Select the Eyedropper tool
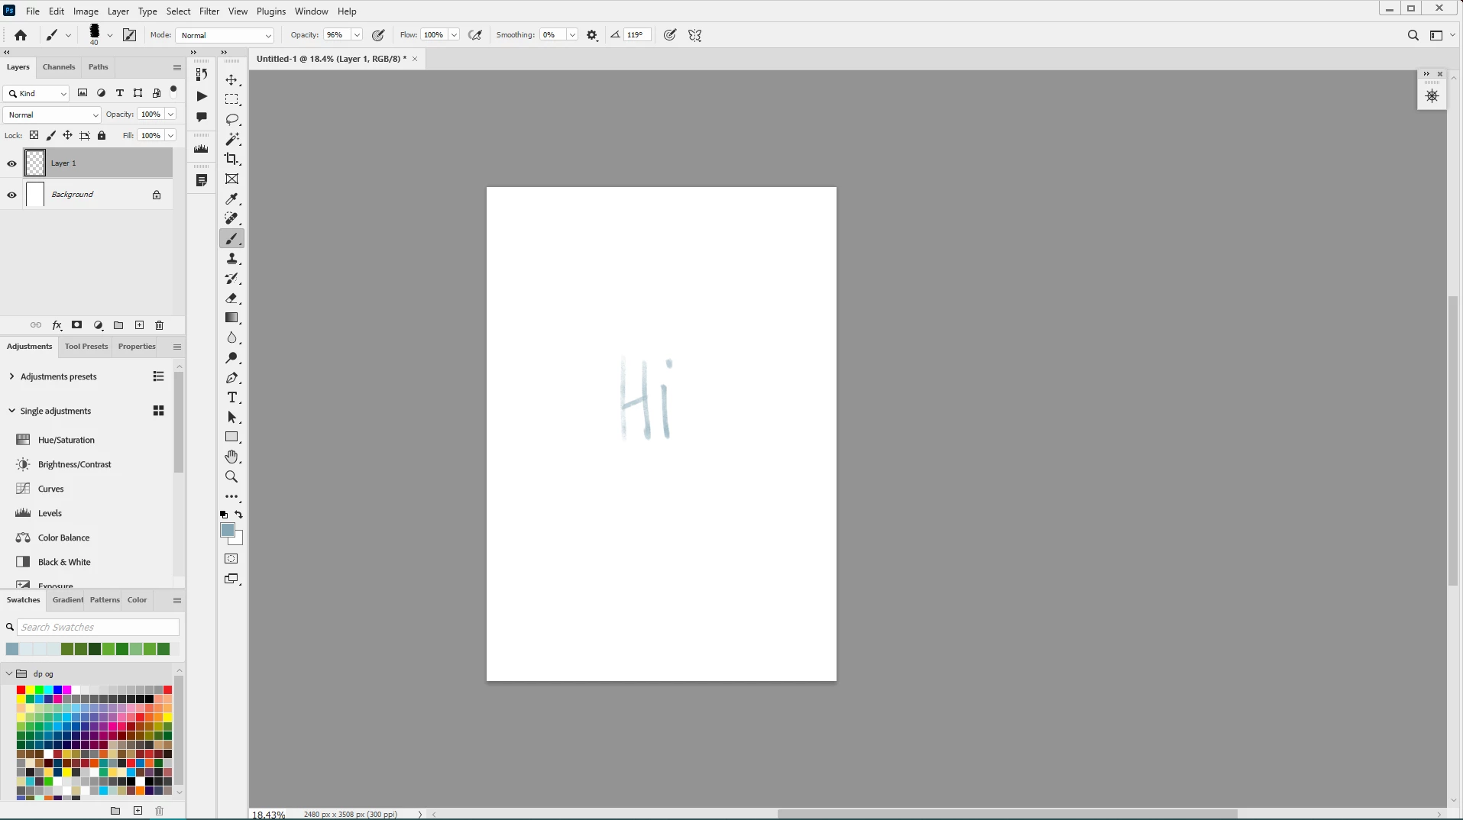This screenshot has height=820, width=1463. coord(231,199)
